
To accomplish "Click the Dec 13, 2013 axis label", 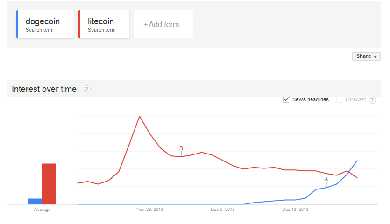I will 295,210.
